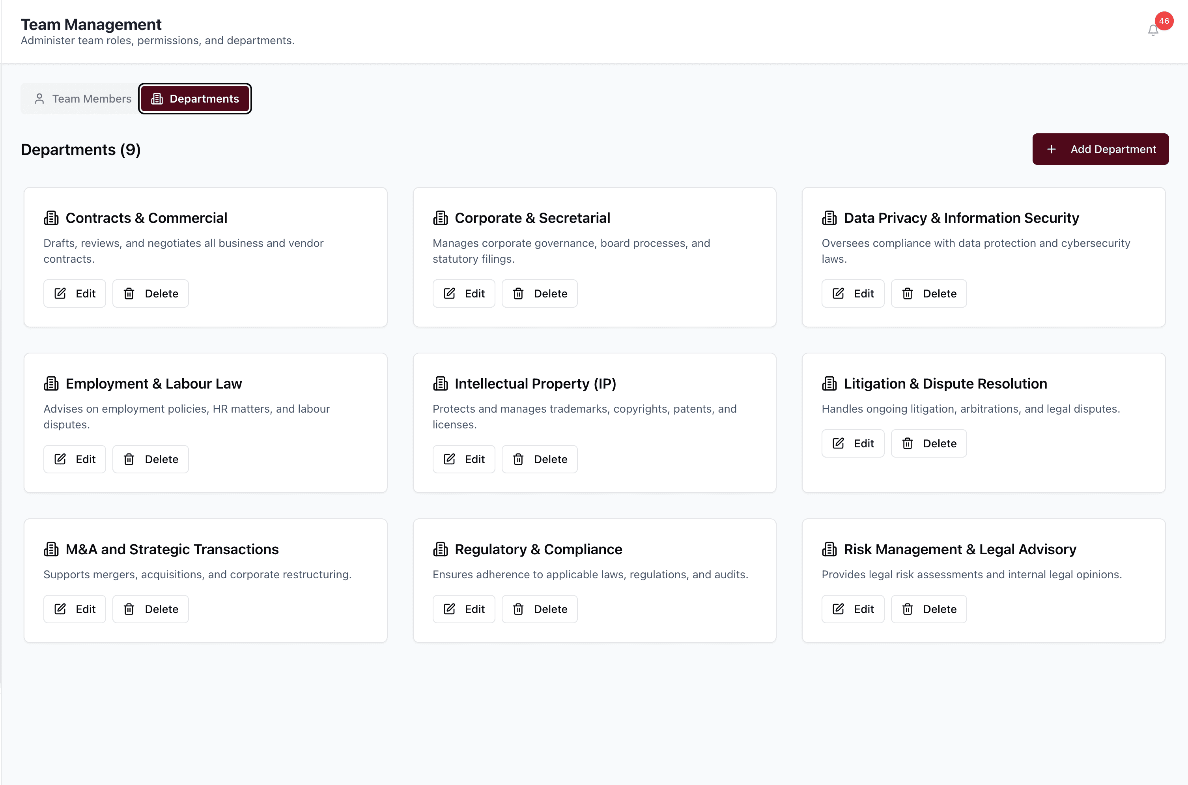Edit the Employment & Labour Law department
This screenshot has height=785, width=1188.
point(75,459)
